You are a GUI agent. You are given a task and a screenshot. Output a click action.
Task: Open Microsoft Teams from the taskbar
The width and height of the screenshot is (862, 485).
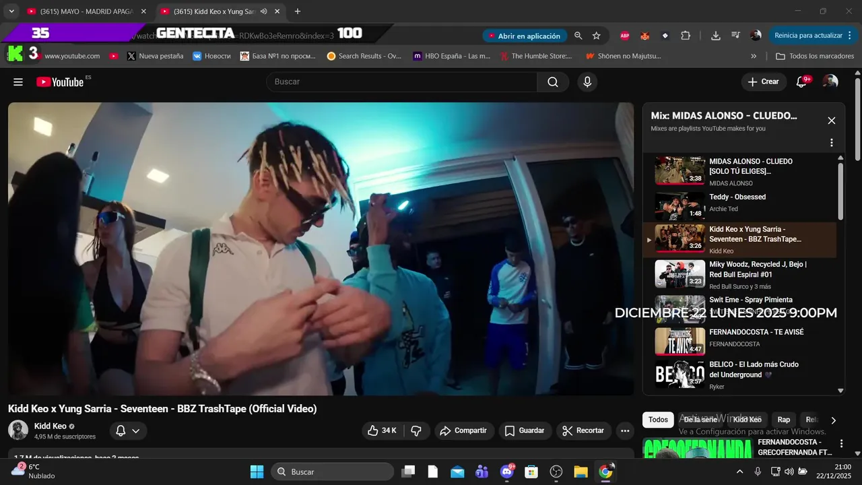tap(482, 472)
